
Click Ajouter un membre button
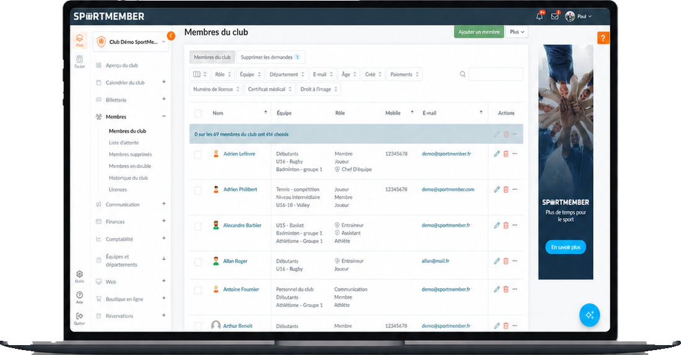pyautogui.click(x=479, y=32)
